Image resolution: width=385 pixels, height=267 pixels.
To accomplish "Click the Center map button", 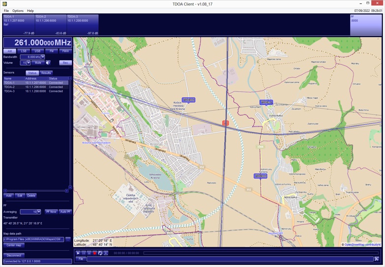I will point(14,245).
